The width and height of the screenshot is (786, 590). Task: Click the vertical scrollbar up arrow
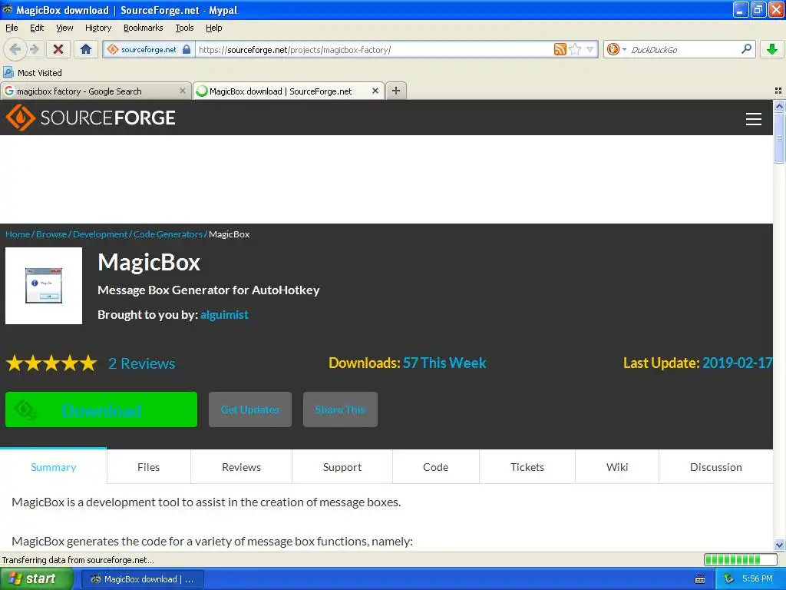point(779,106)
